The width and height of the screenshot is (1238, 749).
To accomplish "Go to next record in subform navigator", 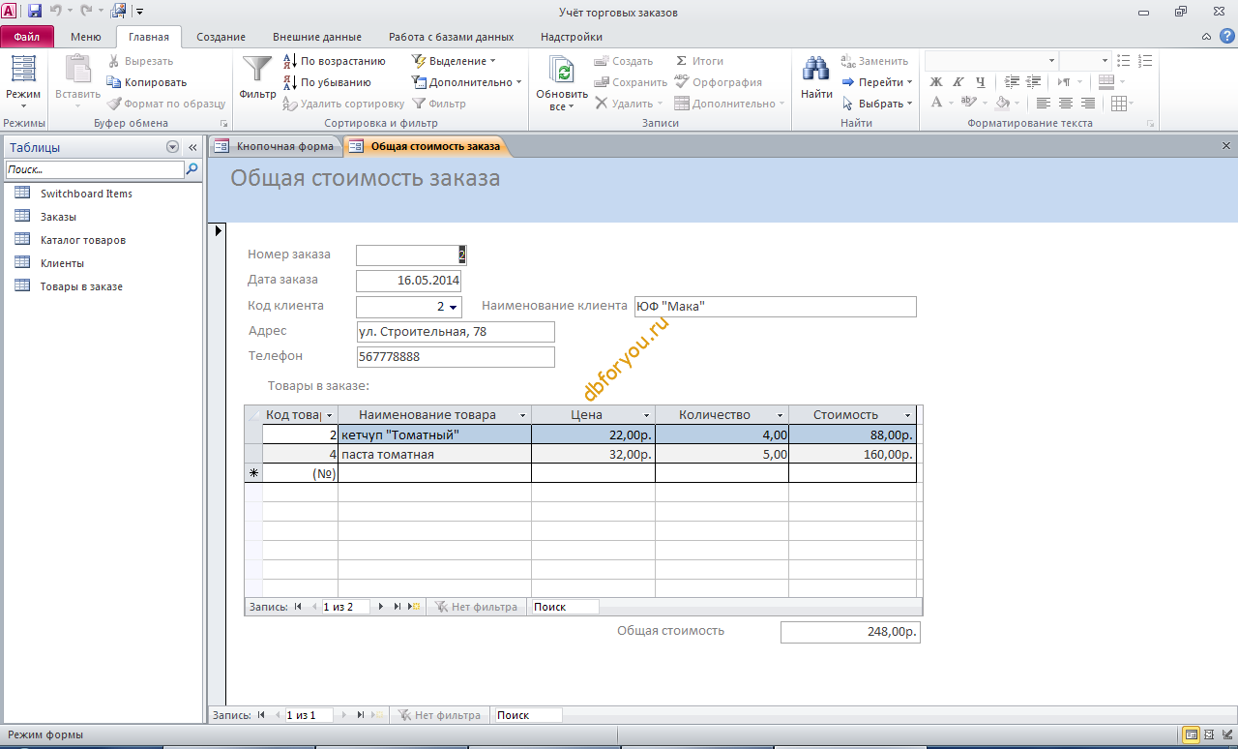I will pos(381,607).
